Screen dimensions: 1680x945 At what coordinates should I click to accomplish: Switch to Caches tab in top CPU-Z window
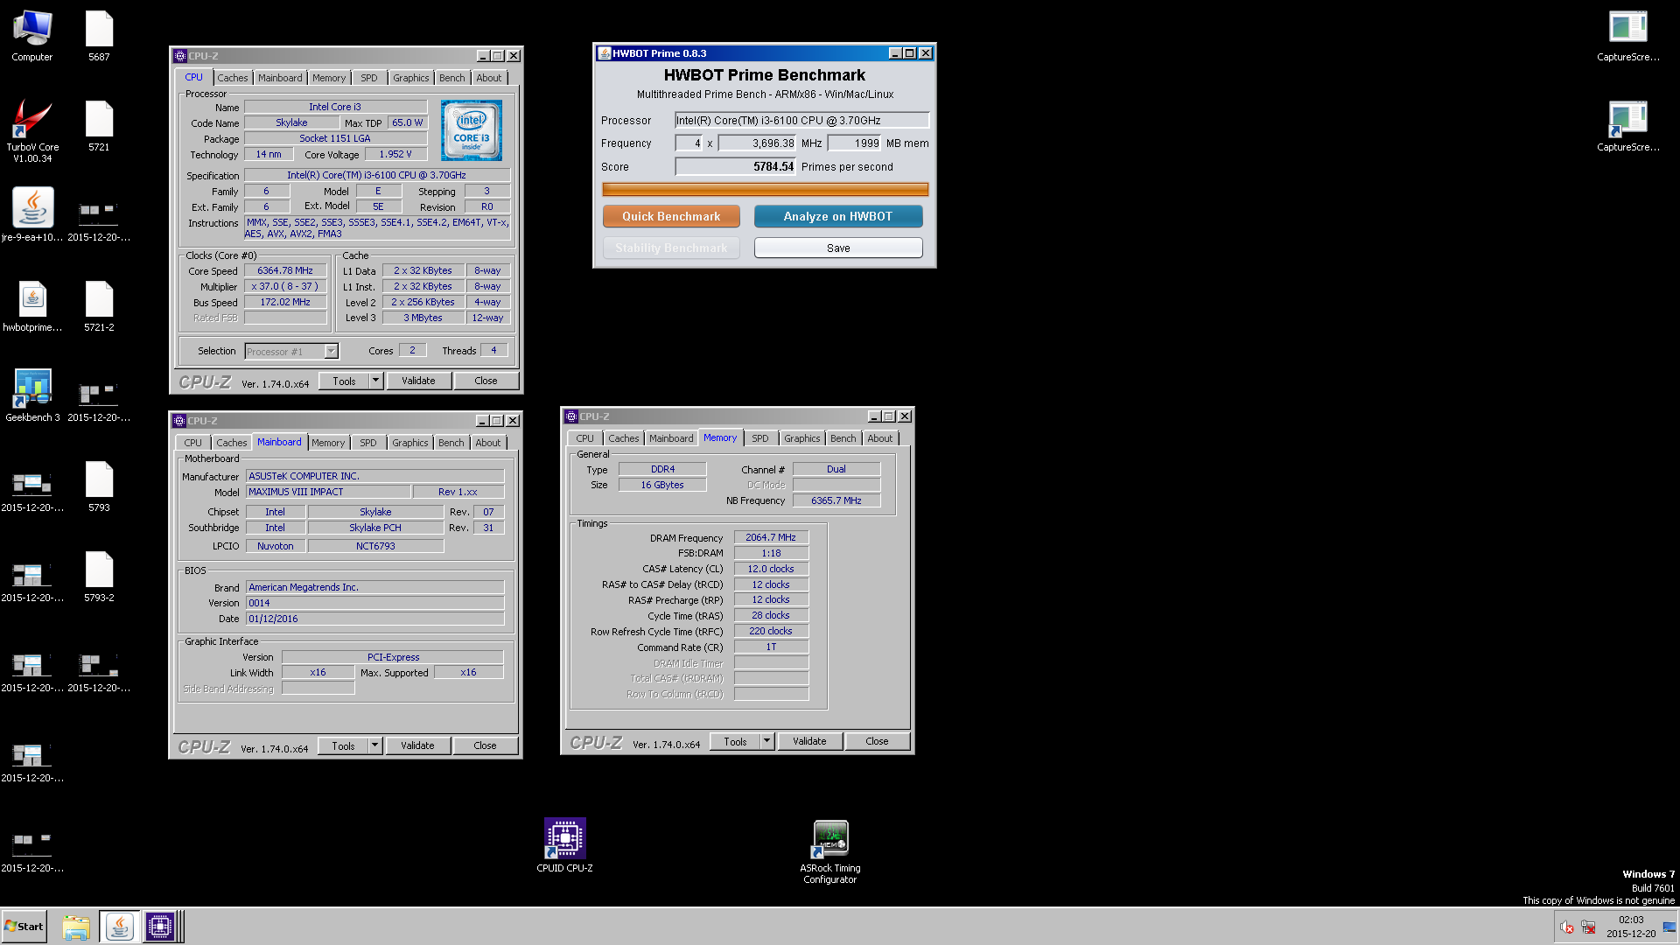pyautogui.click(x=232, y=78)
